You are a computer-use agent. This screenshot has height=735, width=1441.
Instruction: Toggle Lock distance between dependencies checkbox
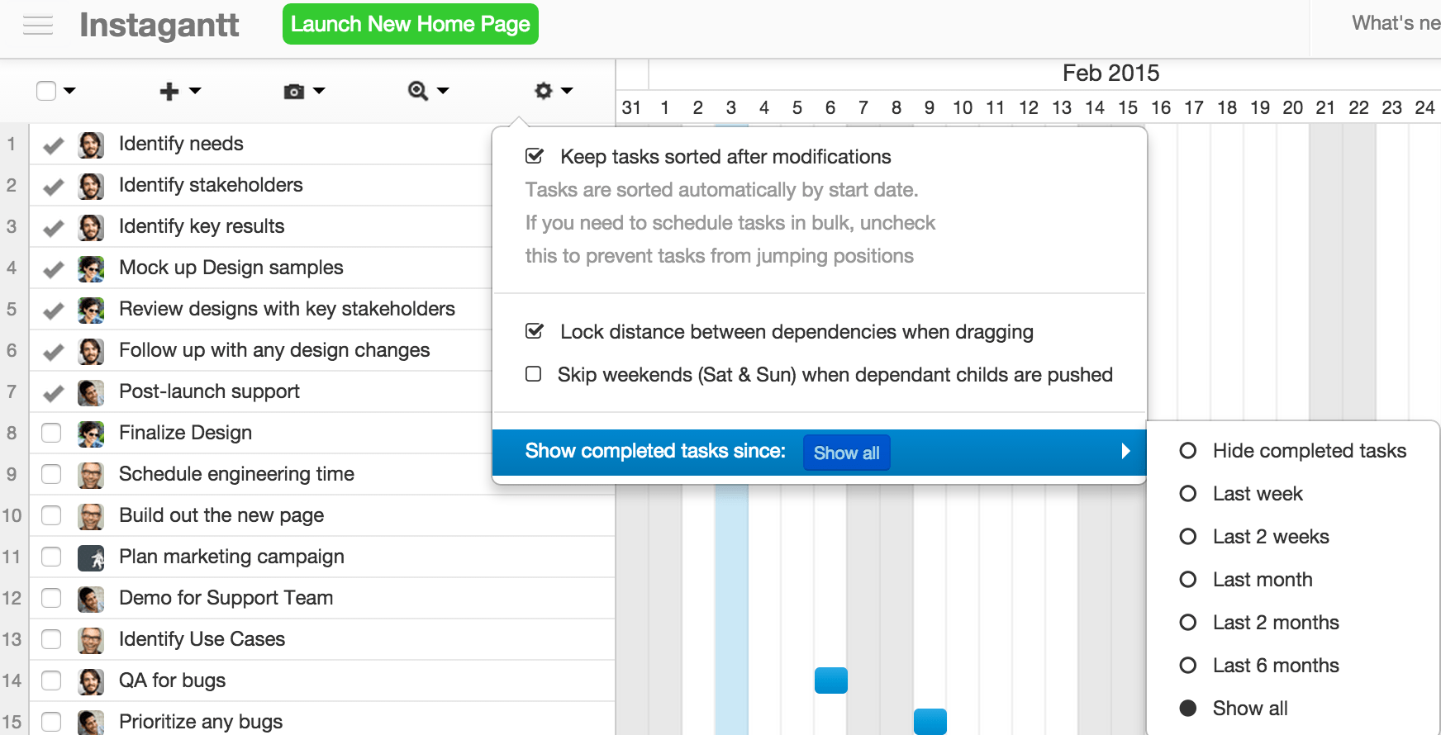(x=535, y=330)
